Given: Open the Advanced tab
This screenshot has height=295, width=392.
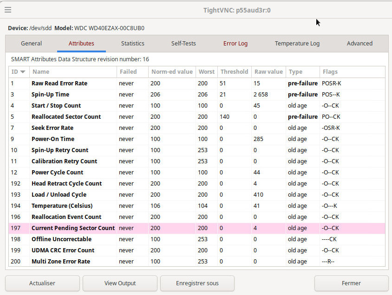Looking at the screenshot, I should [x=359, y=44].
